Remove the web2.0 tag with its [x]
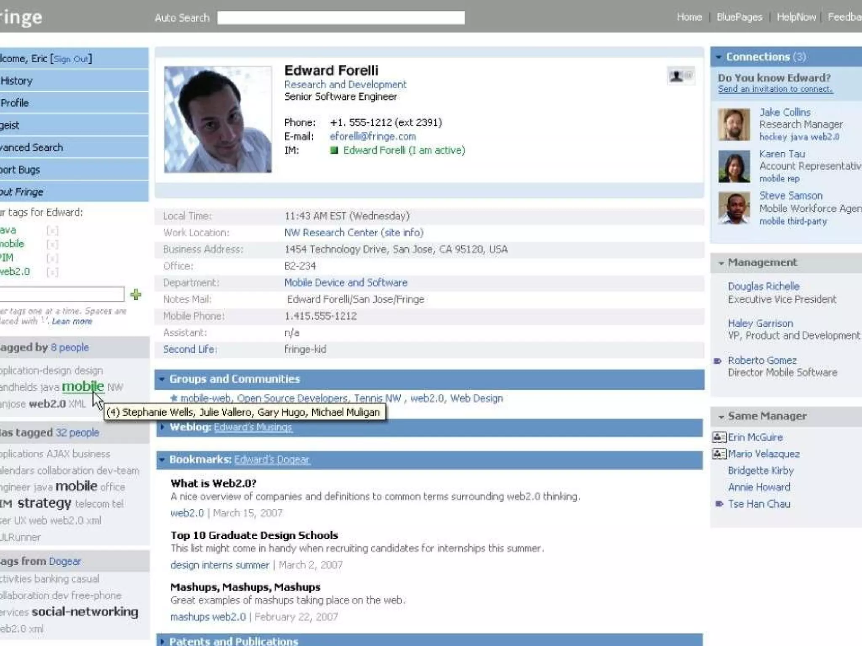This screenshot has height=646, width=862. (52, 272)
